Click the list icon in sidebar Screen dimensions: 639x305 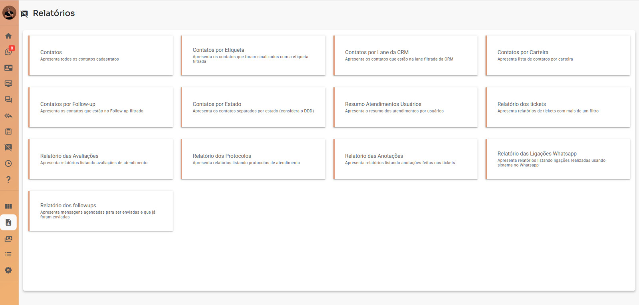(8, 254)
